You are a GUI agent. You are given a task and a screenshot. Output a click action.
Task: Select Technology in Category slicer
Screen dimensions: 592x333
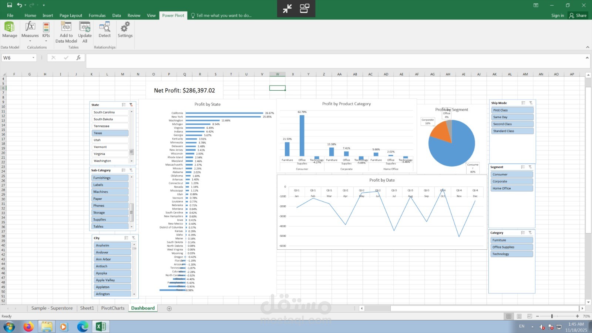512,254
